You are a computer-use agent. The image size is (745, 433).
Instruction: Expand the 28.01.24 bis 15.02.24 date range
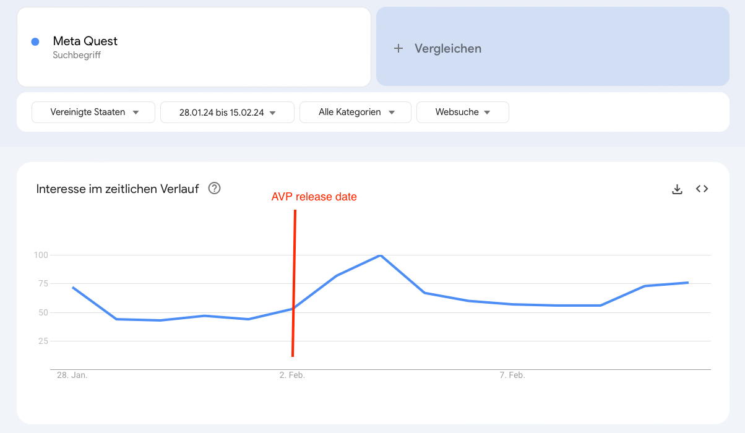click(227, 113)
